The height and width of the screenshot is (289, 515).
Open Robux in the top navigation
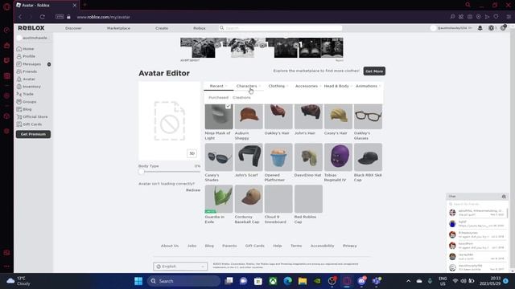200,28
